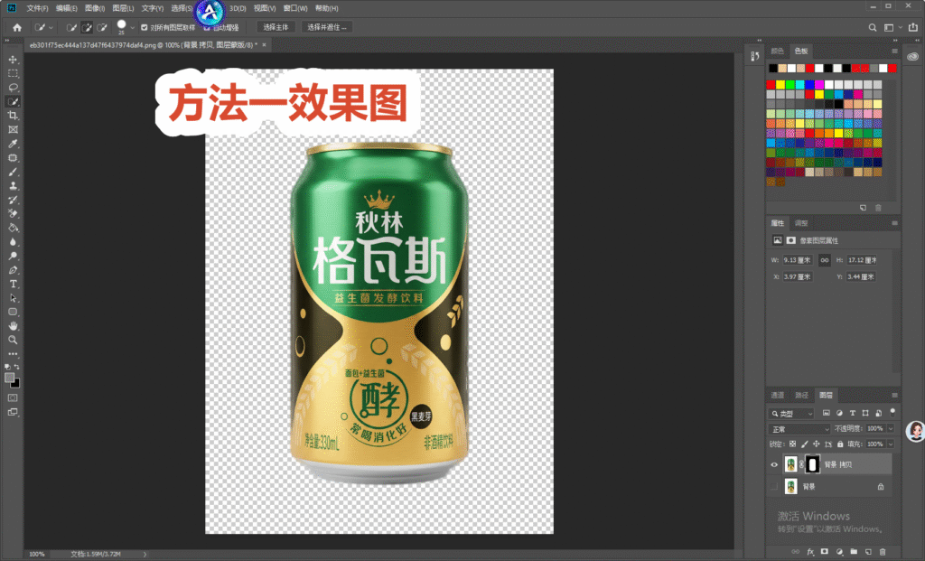The image size is (925, 561).
Task: Select the Clone Stamp tool
Action: (13, 186)
